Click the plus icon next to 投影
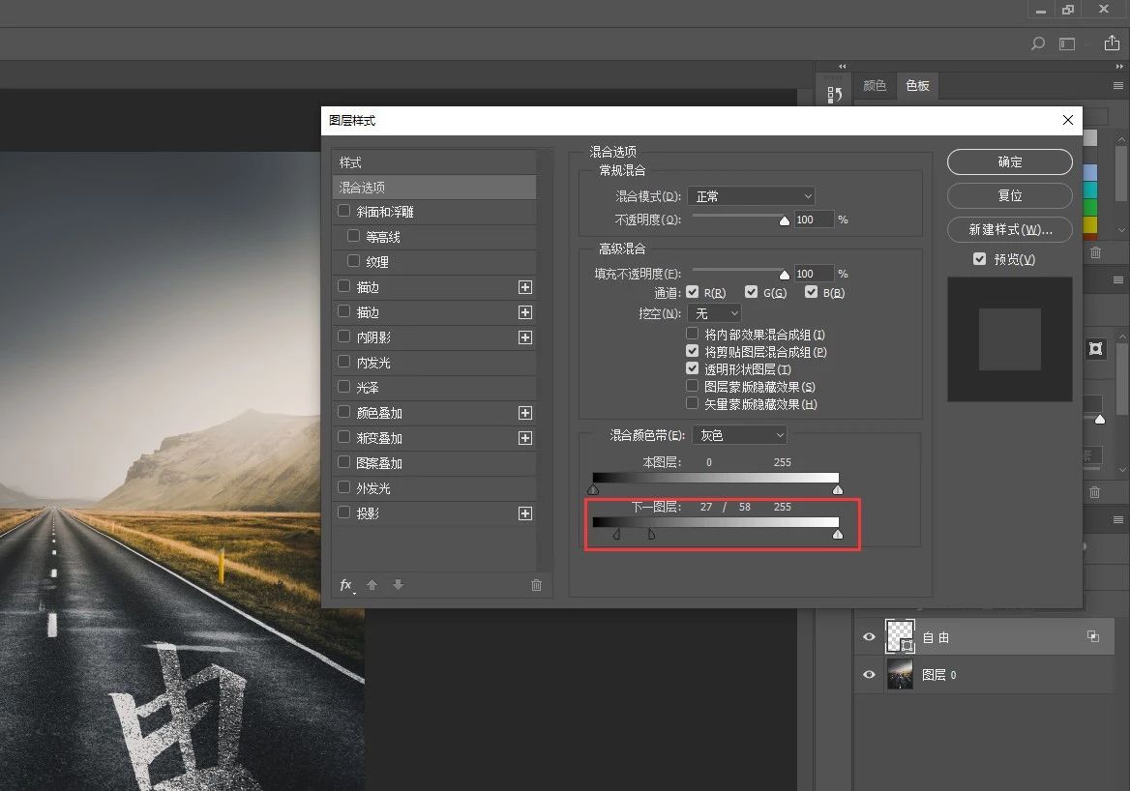This screenshot has height=791, width=1130. (x=525, y=513)
